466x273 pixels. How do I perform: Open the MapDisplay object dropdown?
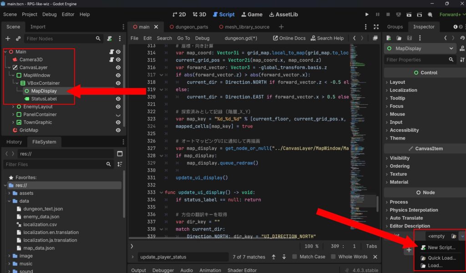click(420, 48)
